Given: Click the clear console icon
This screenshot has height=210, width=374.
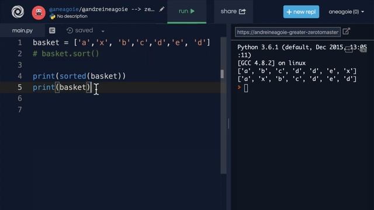Looking at the screenshot, I should (363, 50).
